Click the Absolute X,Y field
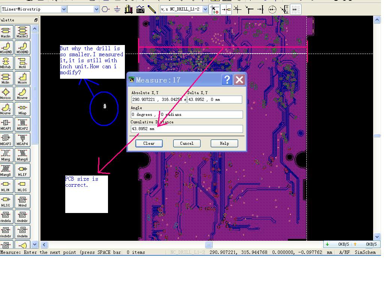The image size is (384, 288). (159, 99)
